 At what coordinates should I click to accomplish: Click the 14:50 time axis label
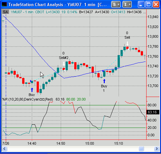pyautogui.click(x=61, y=143)
